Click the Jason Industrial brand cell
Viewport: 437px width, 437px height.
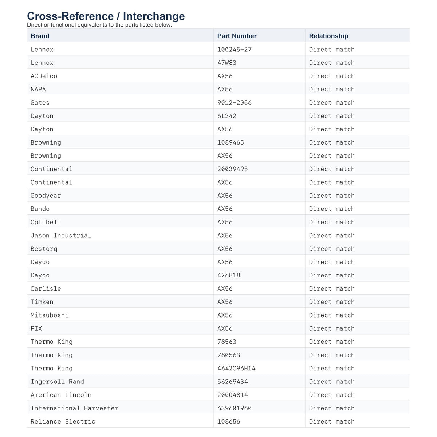click(120, 236)
